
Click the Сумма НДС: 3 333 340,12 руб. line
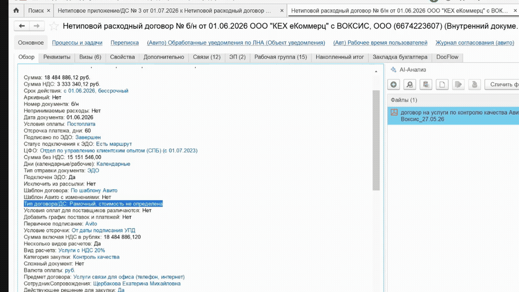pos(62,84)
